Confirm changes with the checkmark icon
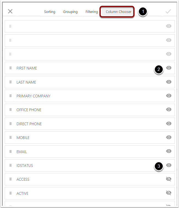 pyautogui.click(x=168, y=11)
